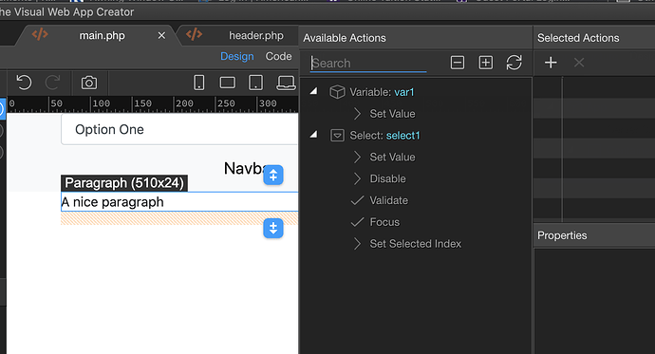The width and height of the screenshot is (655, 354).
Task: Click the Search actions input field
Action: pos(368,63)
